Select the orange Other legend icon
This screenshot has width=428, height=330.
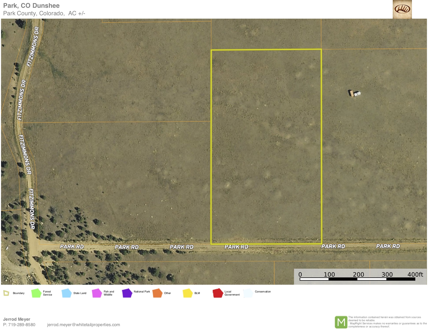tap(157, 293)
